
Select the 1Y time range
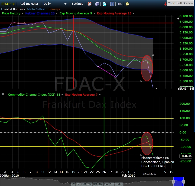[78, 184]
